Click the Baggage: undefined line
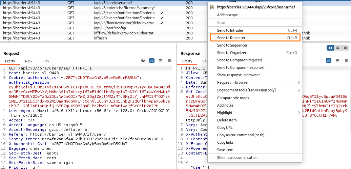The image size is (351, 169). (x=30, y=148)
